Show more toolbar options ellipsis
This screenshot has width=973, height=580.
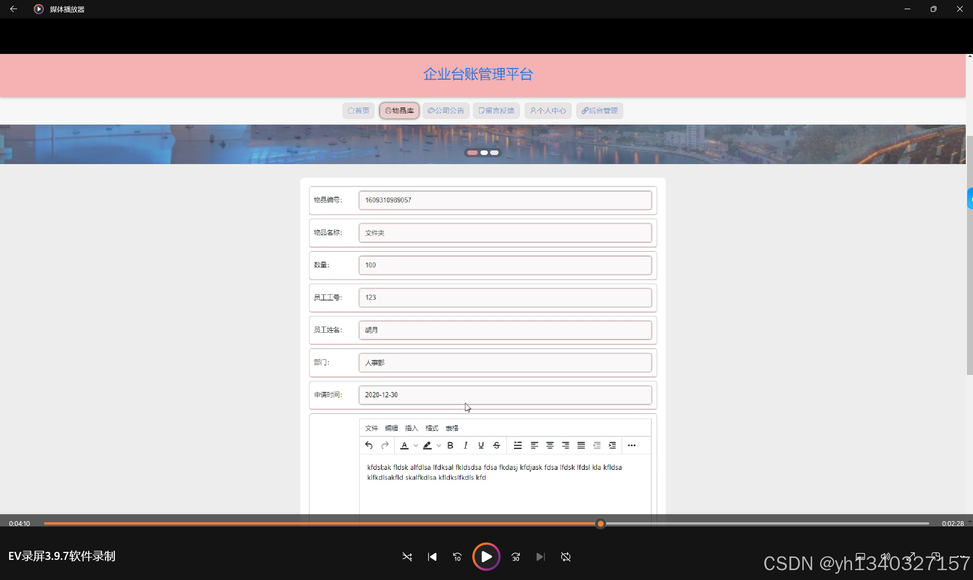(x=632, y=445)
